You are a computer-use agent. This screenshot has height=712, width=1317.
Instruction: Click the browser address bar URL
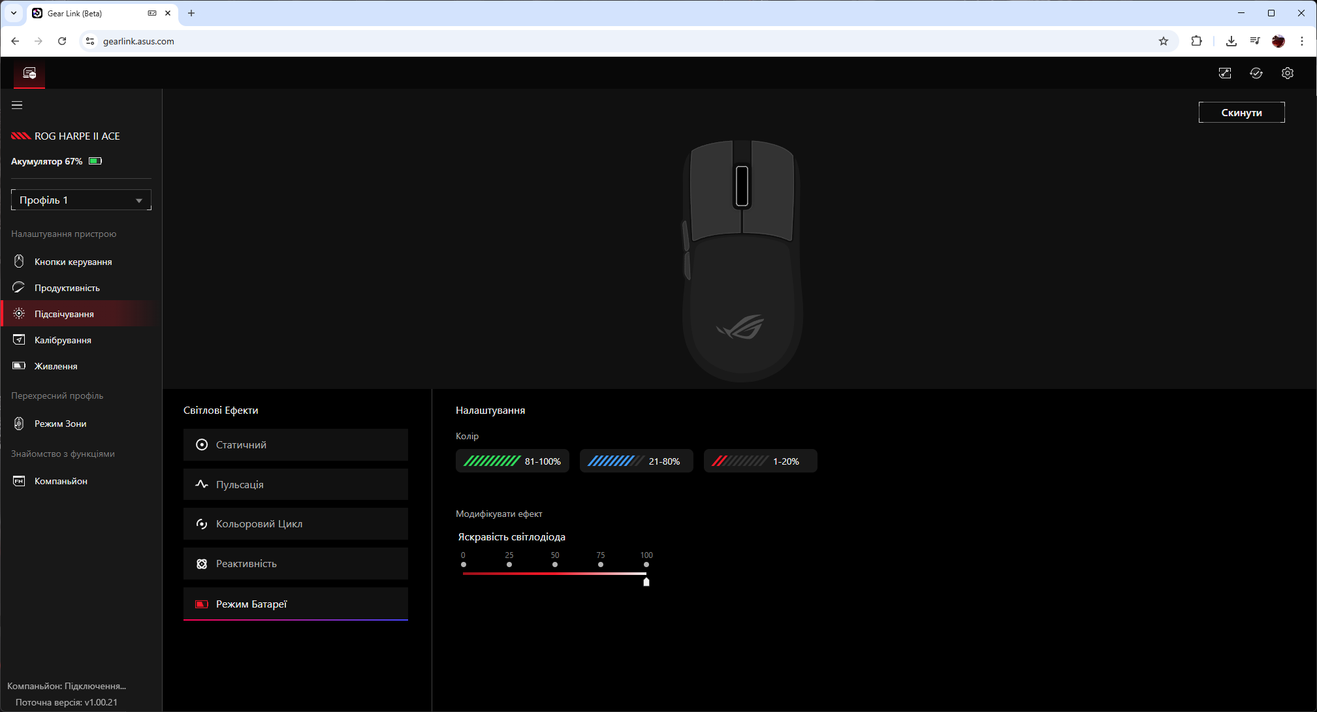coord(138,41)
